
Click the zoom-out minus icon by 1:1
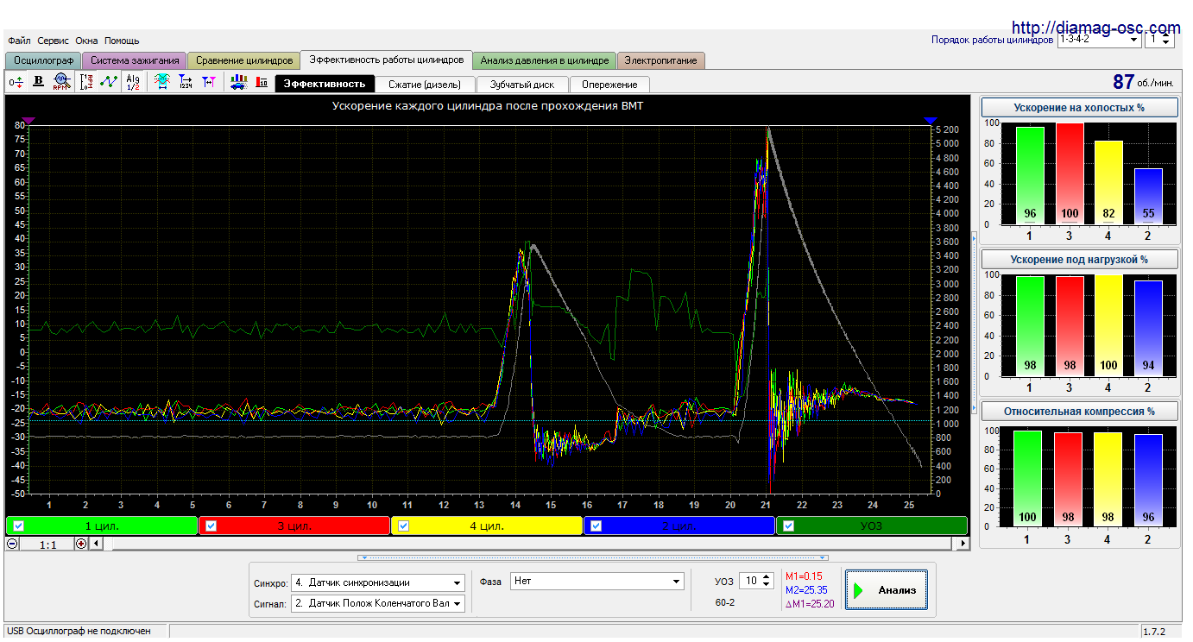pos(12,544)
